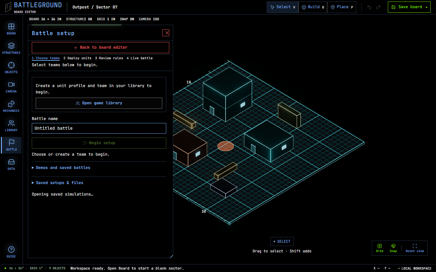Toggle Snap in the view controls
The image size is (436, 272).
pyautogui.click(x=393, y=248)
